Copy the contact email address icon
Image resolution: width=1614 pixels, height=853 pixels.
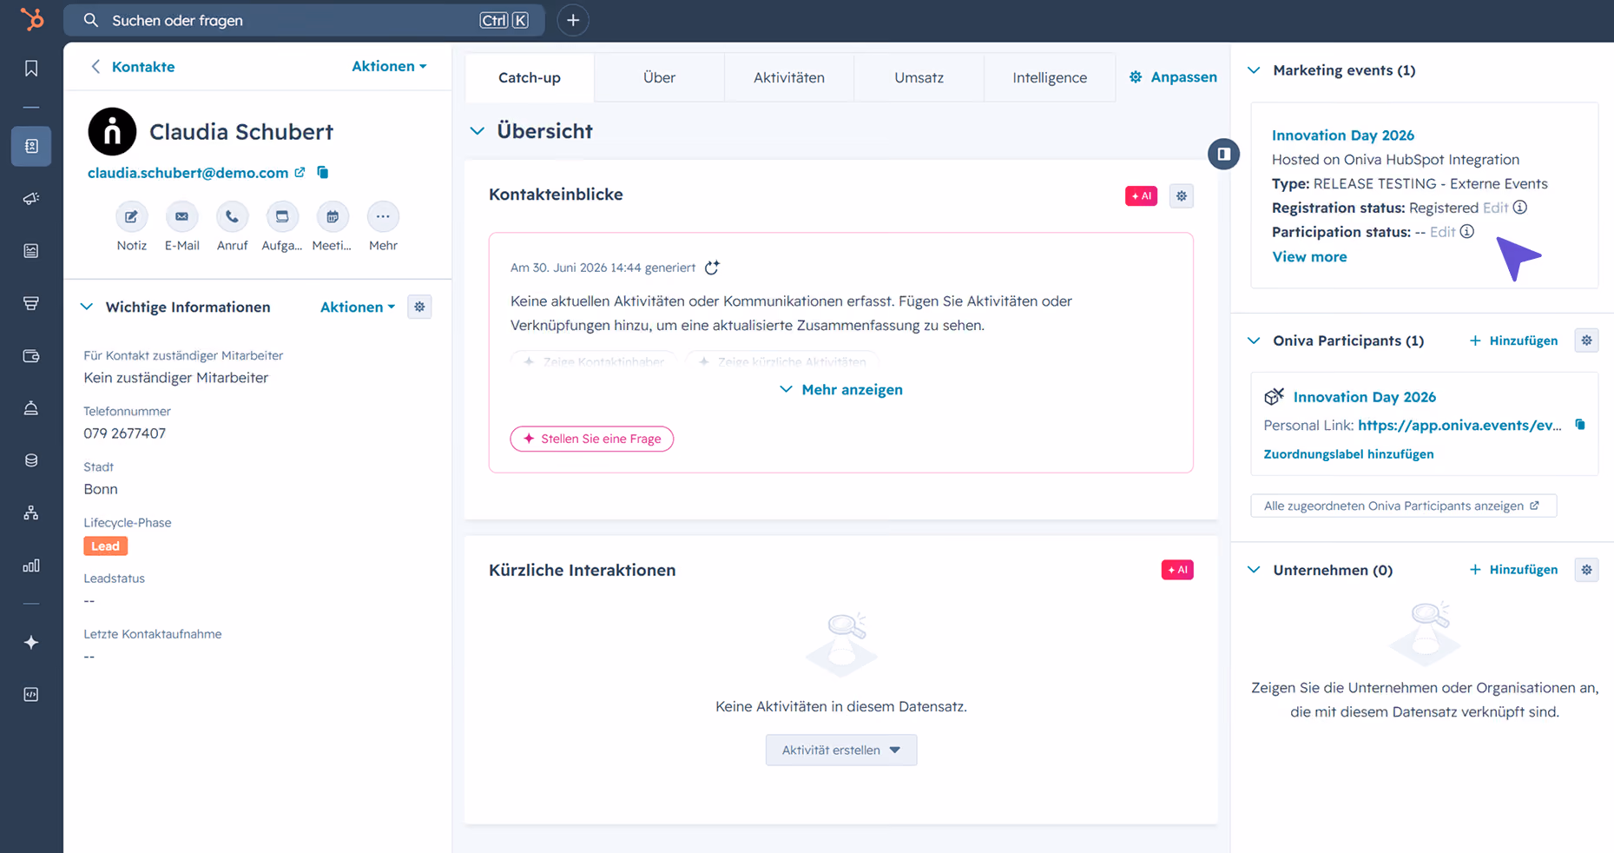click(x=323, y=172)
